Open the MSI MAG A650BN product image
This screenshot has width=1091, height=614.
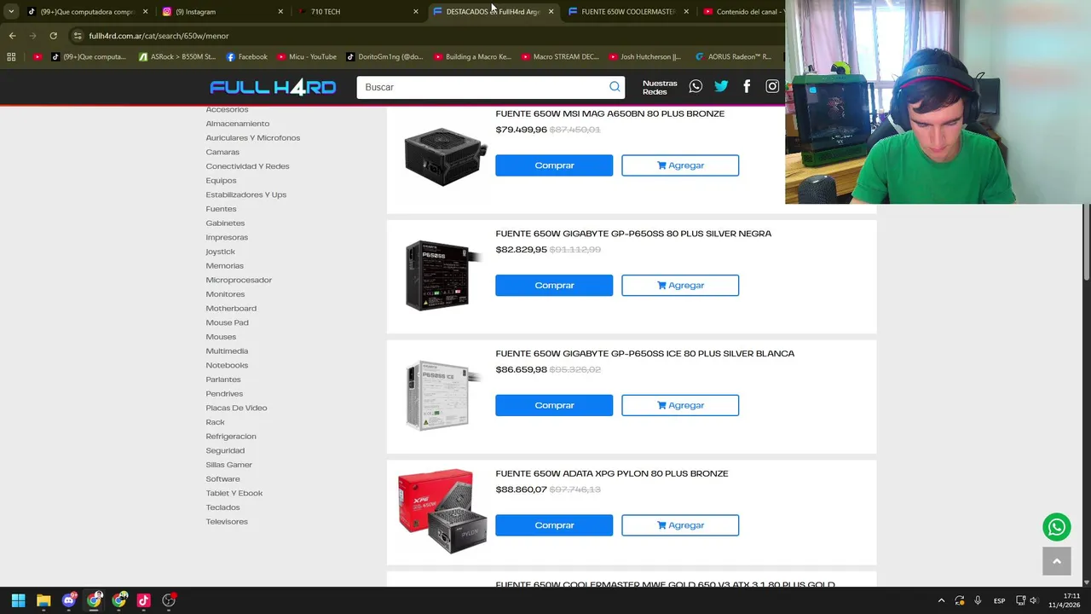tap(444, 157)
